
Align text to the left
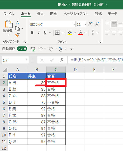(107, 32)
